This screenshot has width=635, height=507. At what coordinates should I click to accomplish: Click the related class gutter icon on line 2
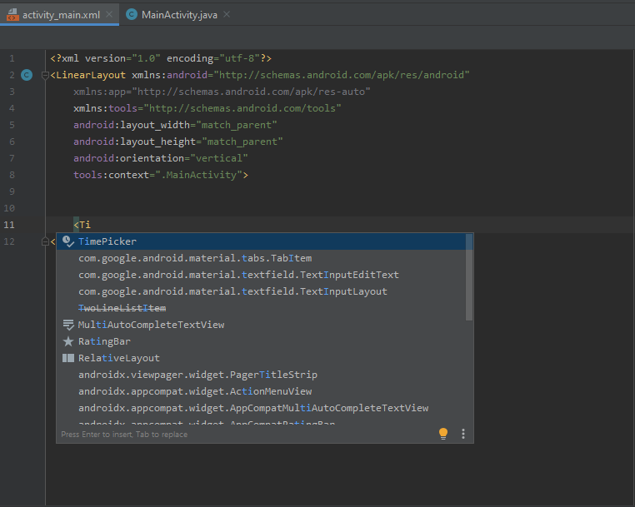point(27,75)
